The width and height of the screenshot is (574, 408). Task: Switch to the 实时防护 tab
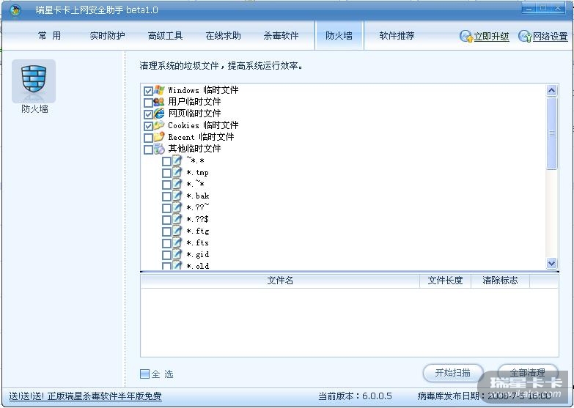107,35
